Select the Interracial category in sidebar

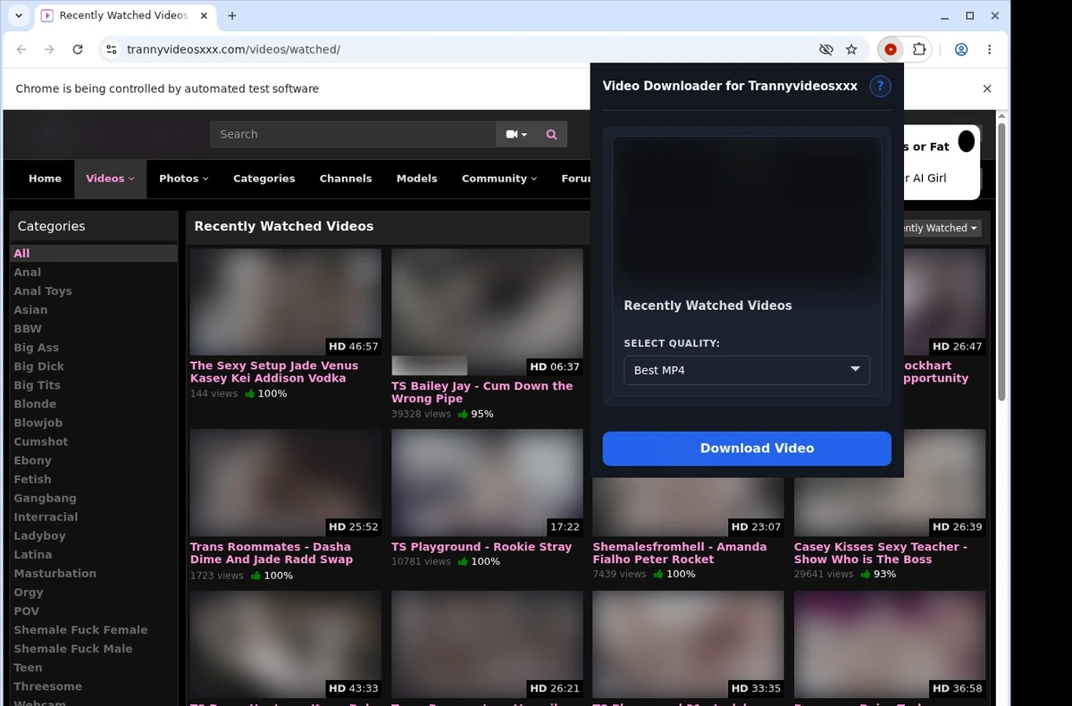point(46,517)
